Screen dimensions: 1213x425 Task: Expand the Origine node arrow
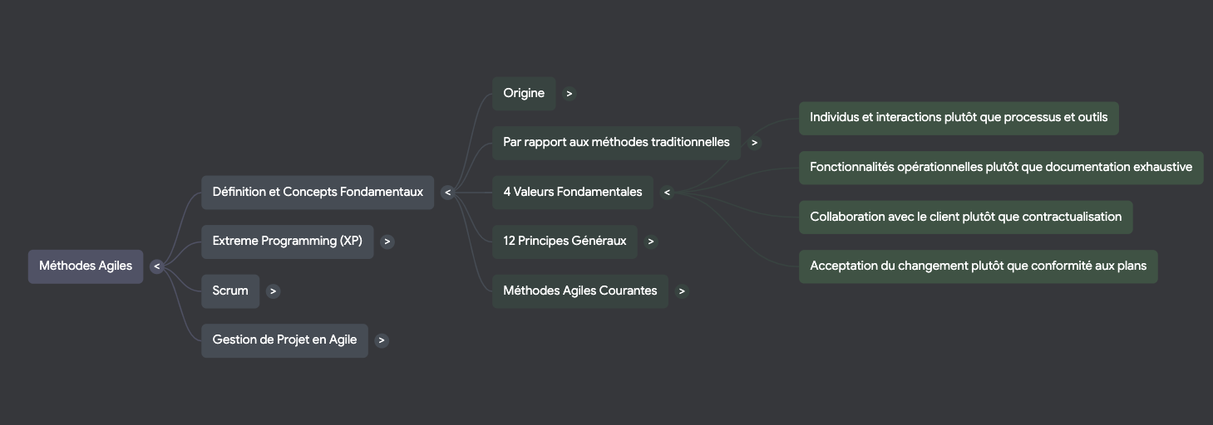(569, 94)
